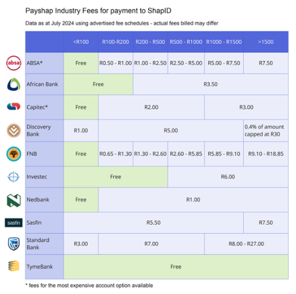The width and height of the screenshot is (296, 294).
Task: Select the Standard Bank shield logo
Action: point(14,244)
